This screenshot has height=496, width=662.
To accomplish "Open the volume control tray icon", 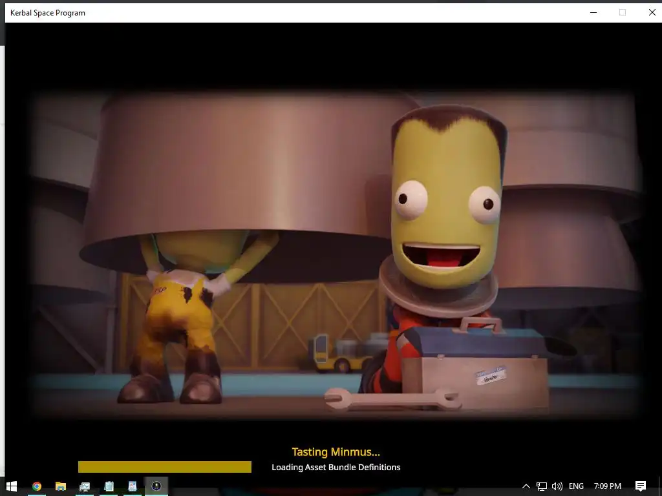I will coord(557,486).
